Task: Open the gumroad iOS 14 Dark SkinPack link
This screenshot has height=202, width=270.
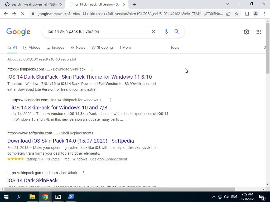Action: coord(32,180)
